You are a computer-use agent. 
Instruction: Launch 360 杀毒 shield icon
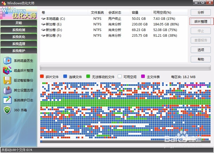7,110
